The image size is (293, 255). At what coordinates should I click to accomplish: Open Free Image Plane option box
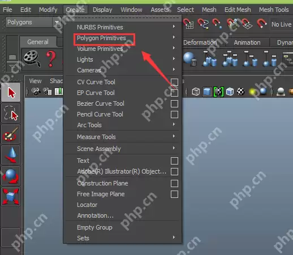click(x=174, y=194)
